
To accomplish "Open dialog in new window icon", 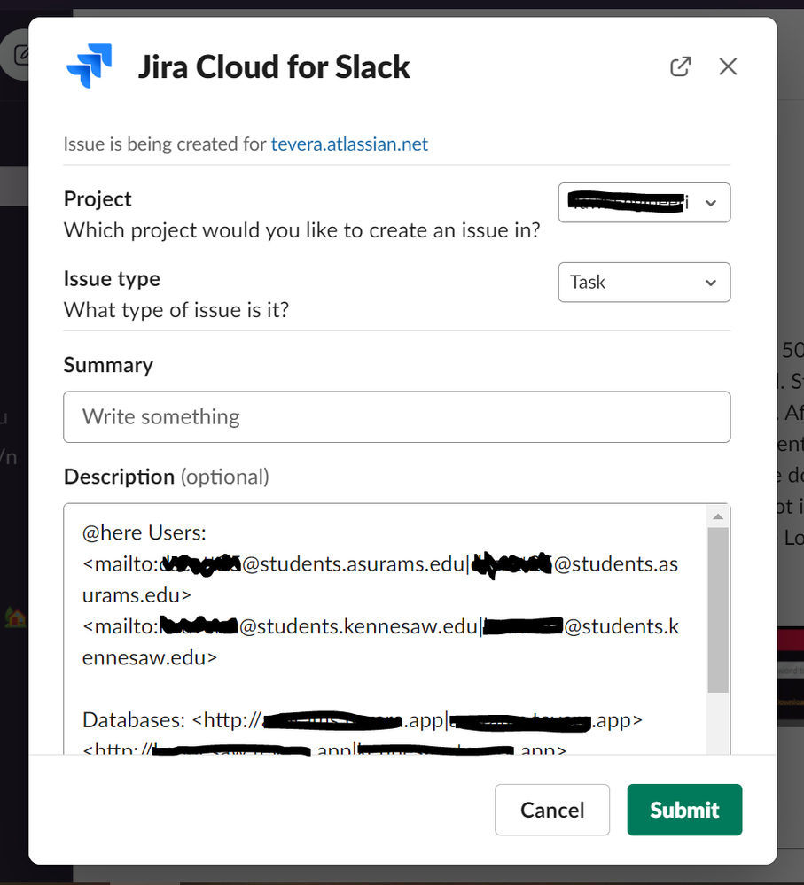I will point(680,66).
